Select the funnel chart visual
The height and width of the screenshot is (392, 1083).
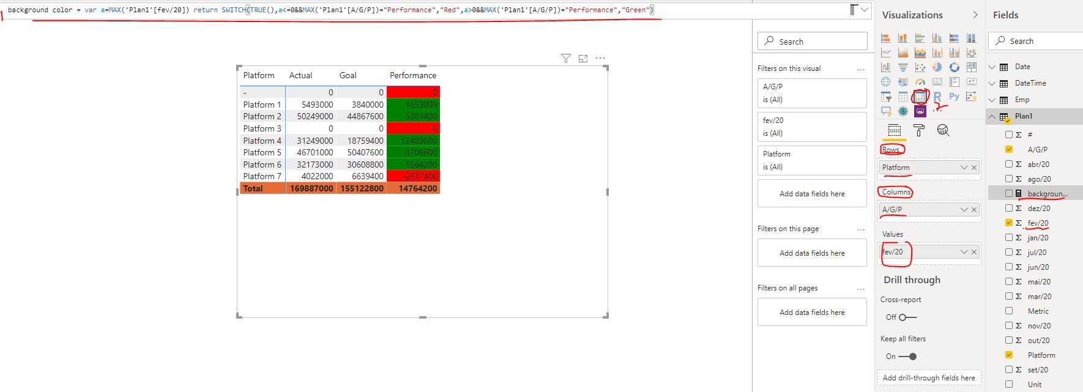[903, 67]
